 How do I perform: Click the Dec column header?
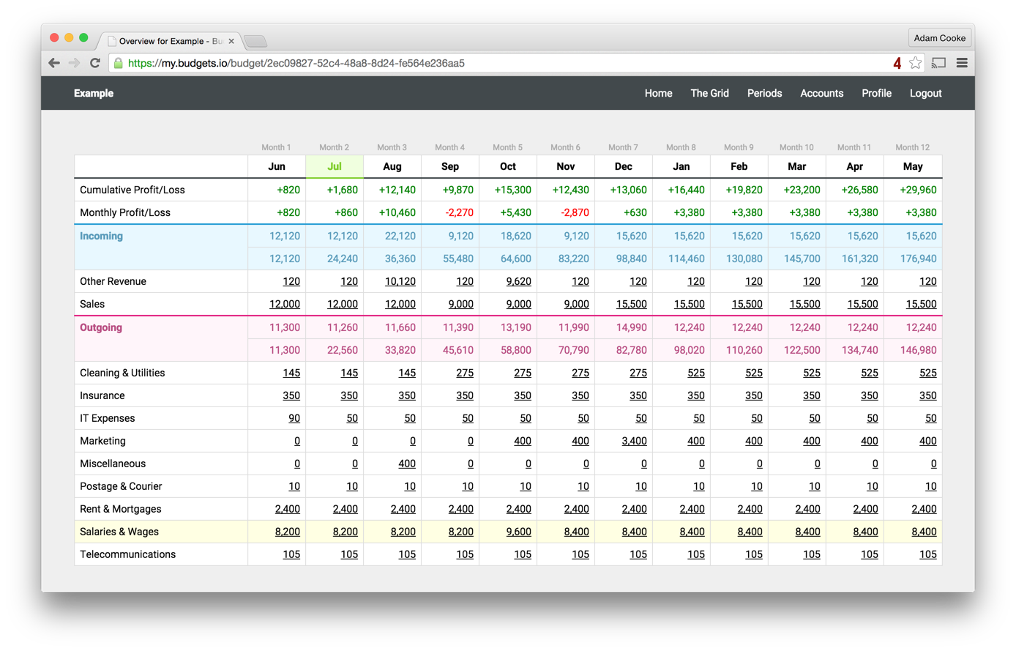(624, 166)
